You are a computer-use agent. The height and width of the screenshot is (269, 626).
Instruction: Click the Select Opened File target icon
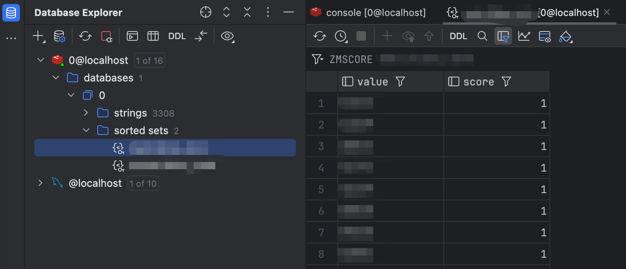click(206, 12)
